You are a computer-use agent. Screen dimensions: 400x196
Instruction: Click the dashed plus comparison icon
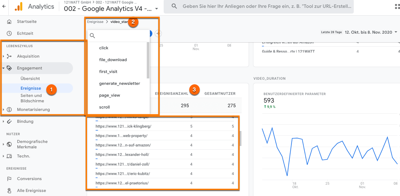pyautogui.click(x=158, y=34)
